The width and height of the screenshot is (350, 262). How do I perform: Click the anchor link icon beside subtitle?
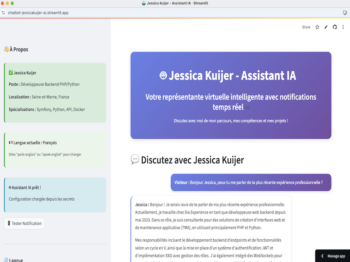point(247,107)
